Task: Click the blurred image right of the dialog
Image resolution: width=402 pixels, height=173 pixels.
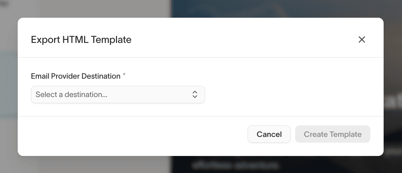Action: pyautogui.click(x=393, y=102)
